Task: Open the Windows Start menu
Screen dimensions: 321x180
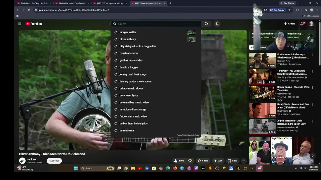Action: tap(76, 168)
